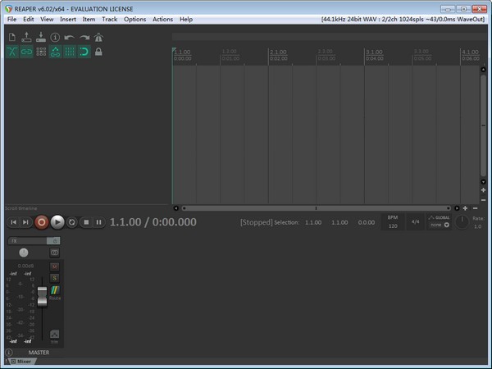Mute the Master track
The image size is (492, 369).
pos(54,266)
